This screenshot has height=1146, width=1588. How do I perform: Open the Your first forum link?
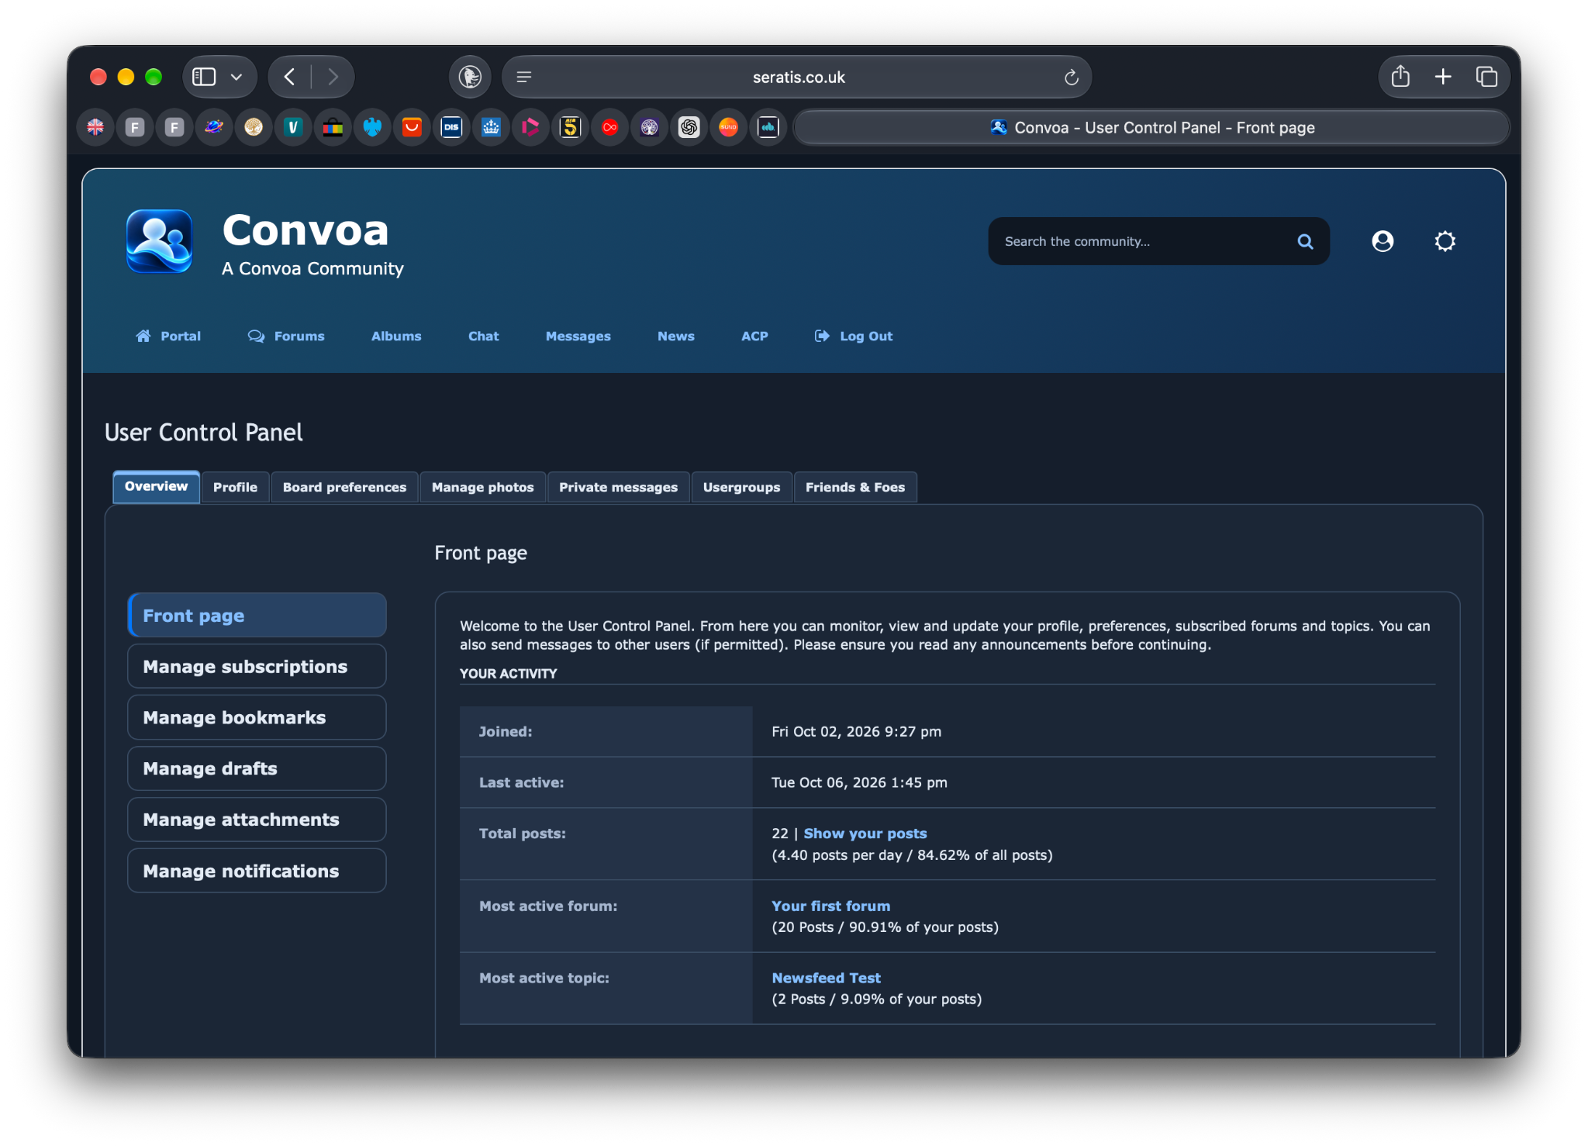[x=830, y=906]
